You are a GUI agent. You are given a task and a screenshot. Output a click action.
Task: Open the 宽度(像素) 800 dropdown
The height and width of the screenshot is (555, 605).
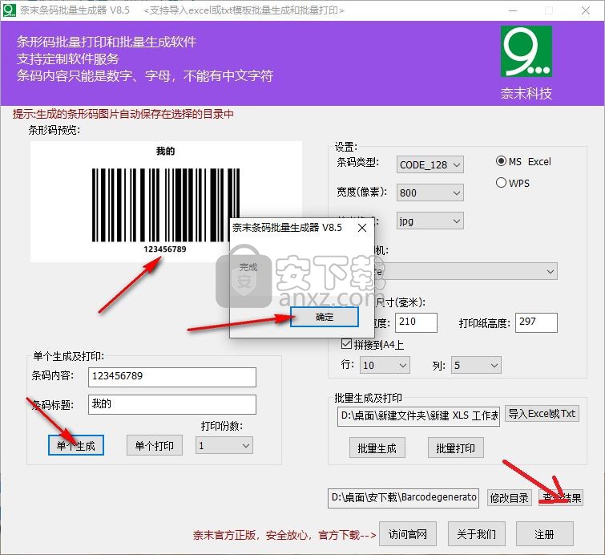click(430, 192)
